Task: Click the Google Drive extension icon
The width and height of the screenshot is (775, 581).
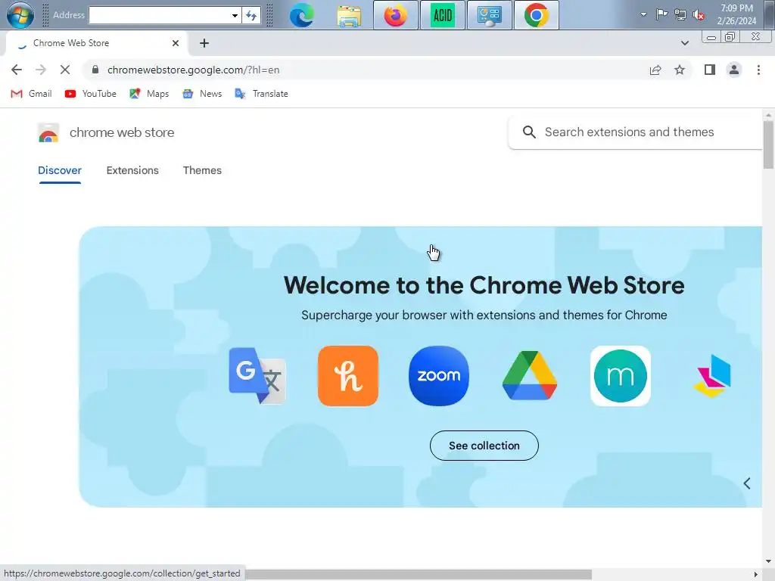Action: (530, 375)
